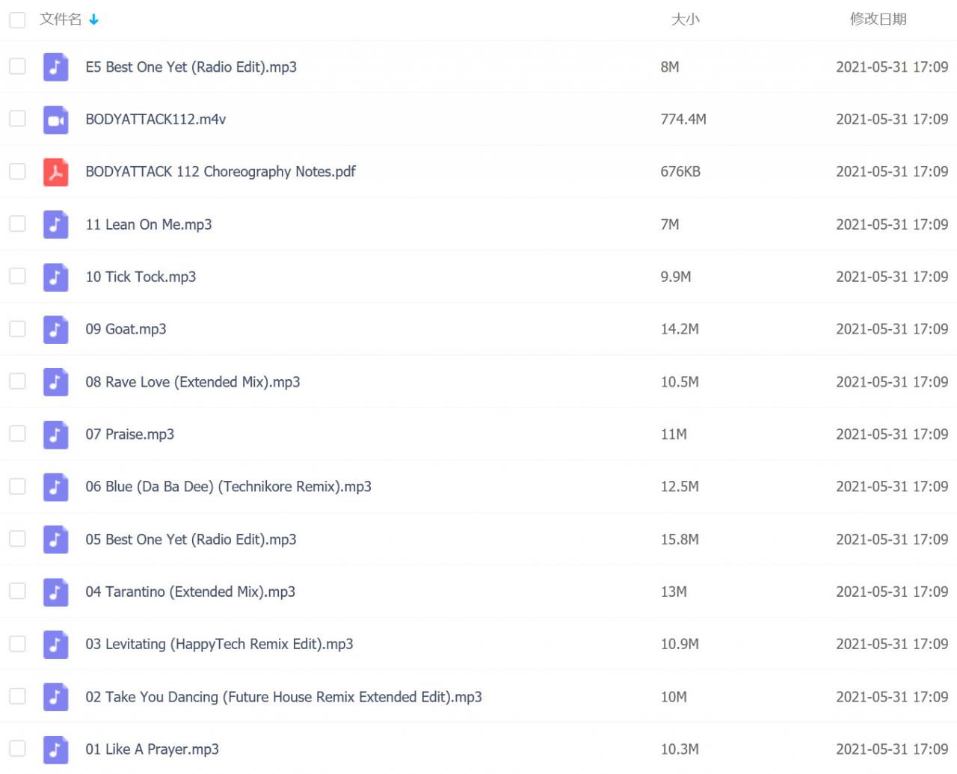The height and width of the screenshot is (774, 957).
Task: Sort by the 大小 size column
Action: pyautogui.click(x=685, y=19)
